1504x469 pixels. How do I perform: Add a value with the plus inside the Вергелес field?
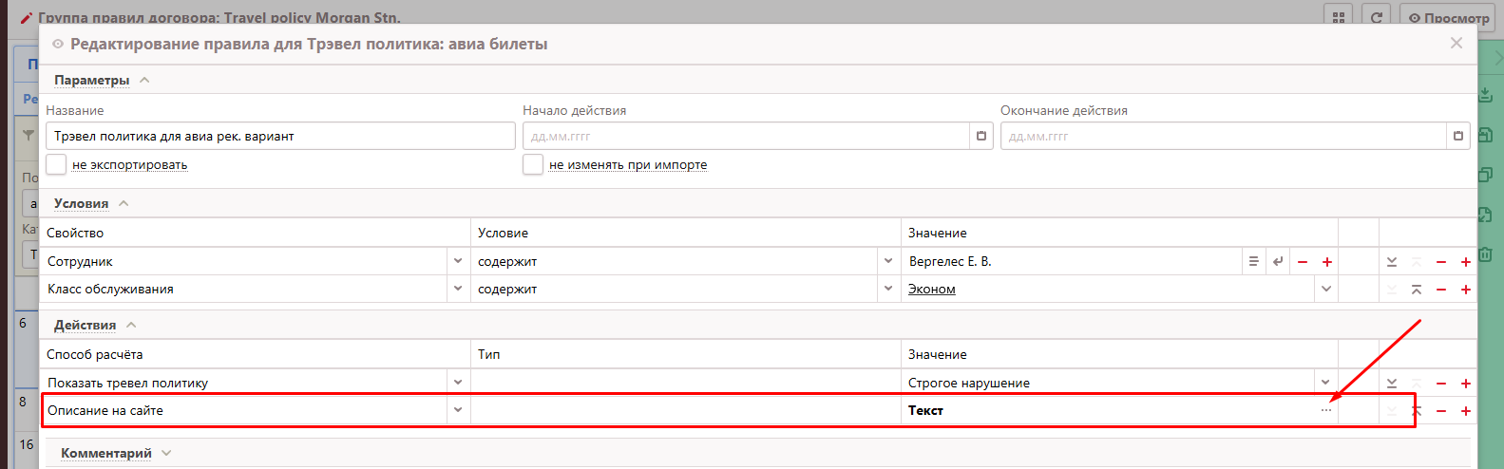1327,262
